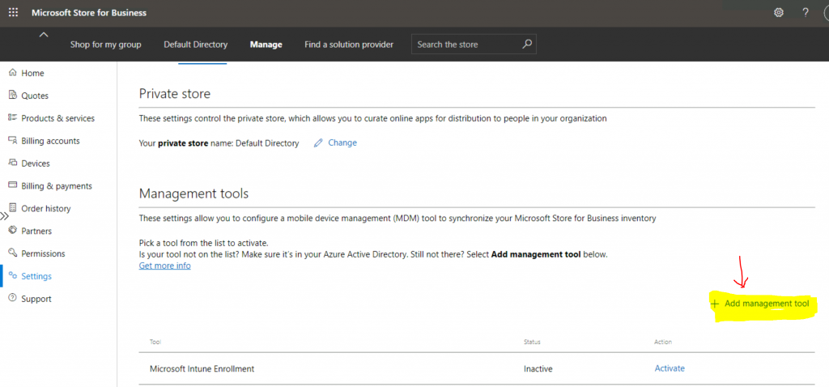Image resolution: width=829 pixels, height=387 pixels.
Task: Click the Private store heading
Action: 175,94
